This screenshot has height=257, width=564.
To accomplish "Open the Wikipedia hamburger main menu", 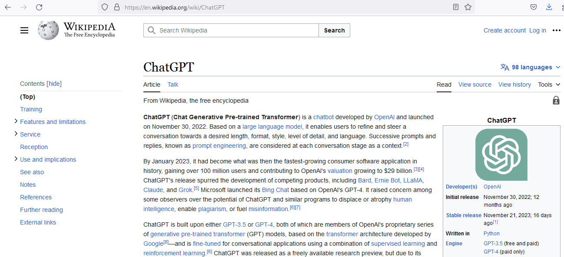I will pos(24,30).
